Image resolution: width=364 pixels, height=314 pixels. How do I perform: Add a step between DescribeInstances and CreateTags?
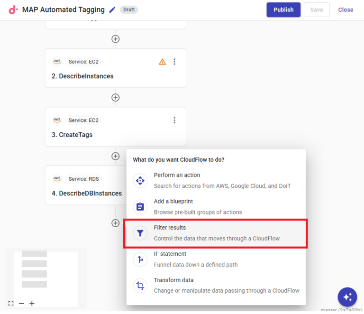tap(115, 97)
